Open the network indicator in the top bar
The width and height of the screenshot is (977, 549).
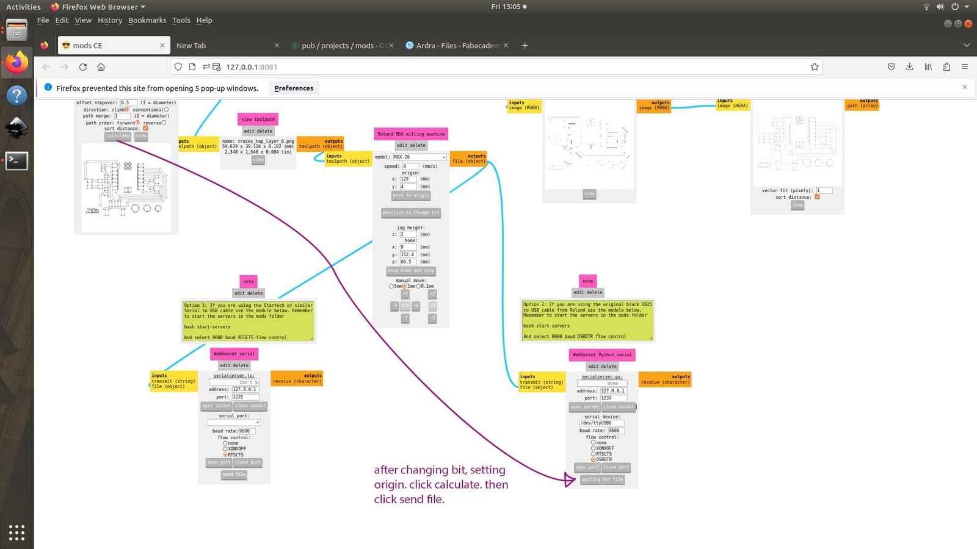point(926,7)
